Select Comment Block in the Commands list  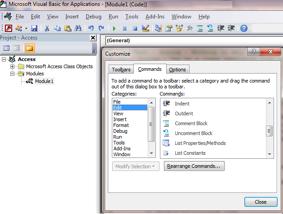click(x=213, y=123)
